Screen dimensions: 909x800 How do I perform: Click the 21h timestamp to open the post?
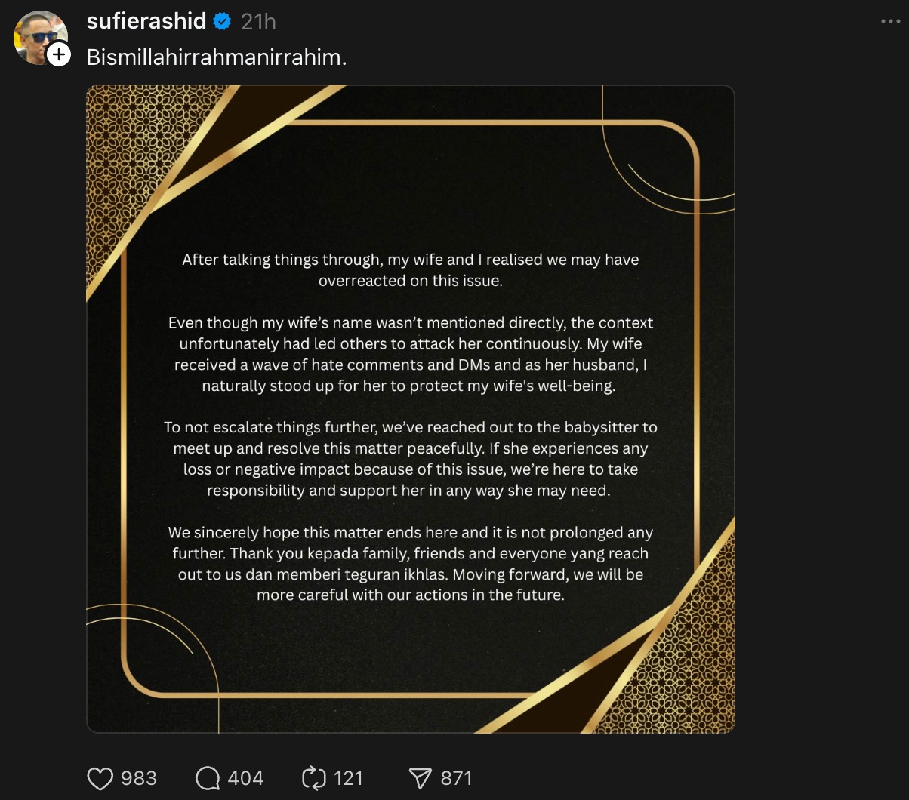258,21
